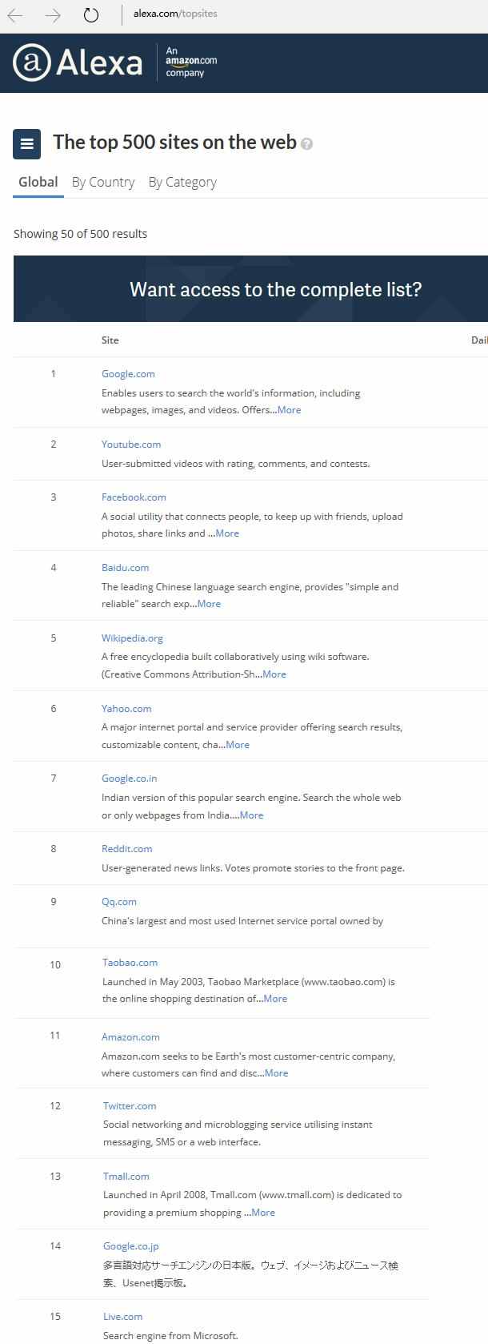Expand Baidu.com description with More
This screenshot has height=1344, width=488.
point(209,604)
